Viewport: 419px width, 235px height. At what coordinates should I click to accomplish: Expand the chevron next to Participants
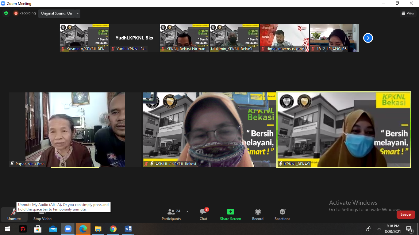pos(187,212)
